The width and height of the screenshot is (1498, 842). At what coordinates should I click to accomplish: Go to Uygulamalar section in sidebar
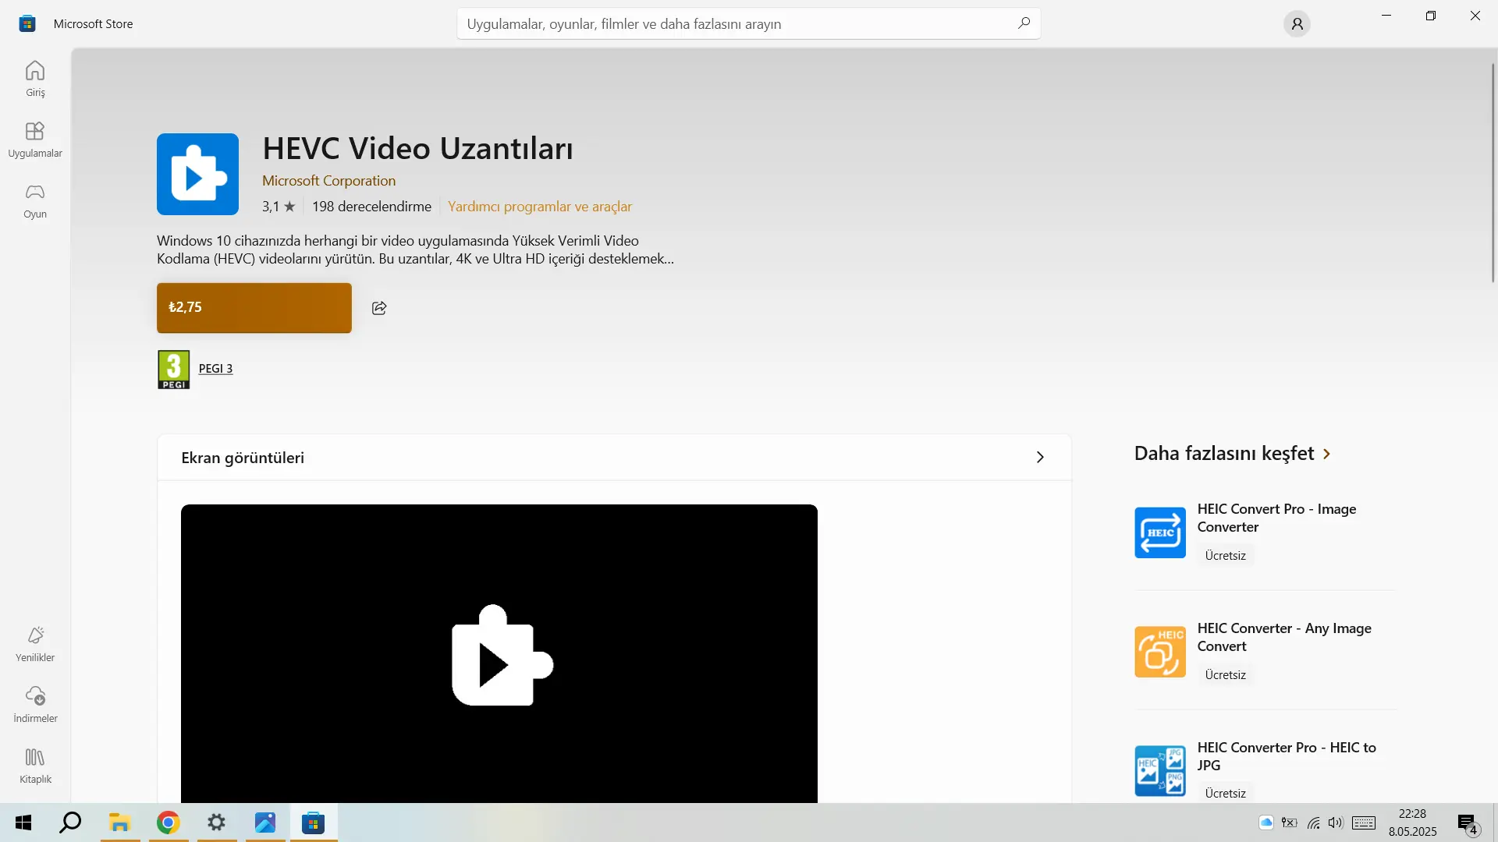[x=35, y=140]
